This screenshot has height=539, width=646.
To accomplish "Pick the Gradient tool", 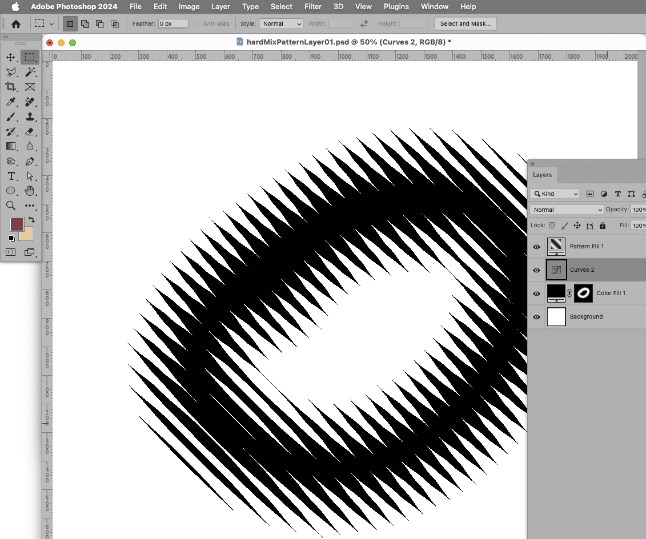I will (x=10, y=146).
